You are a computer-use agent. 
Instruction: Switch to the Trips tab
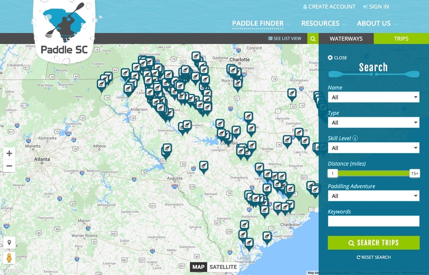401,39
